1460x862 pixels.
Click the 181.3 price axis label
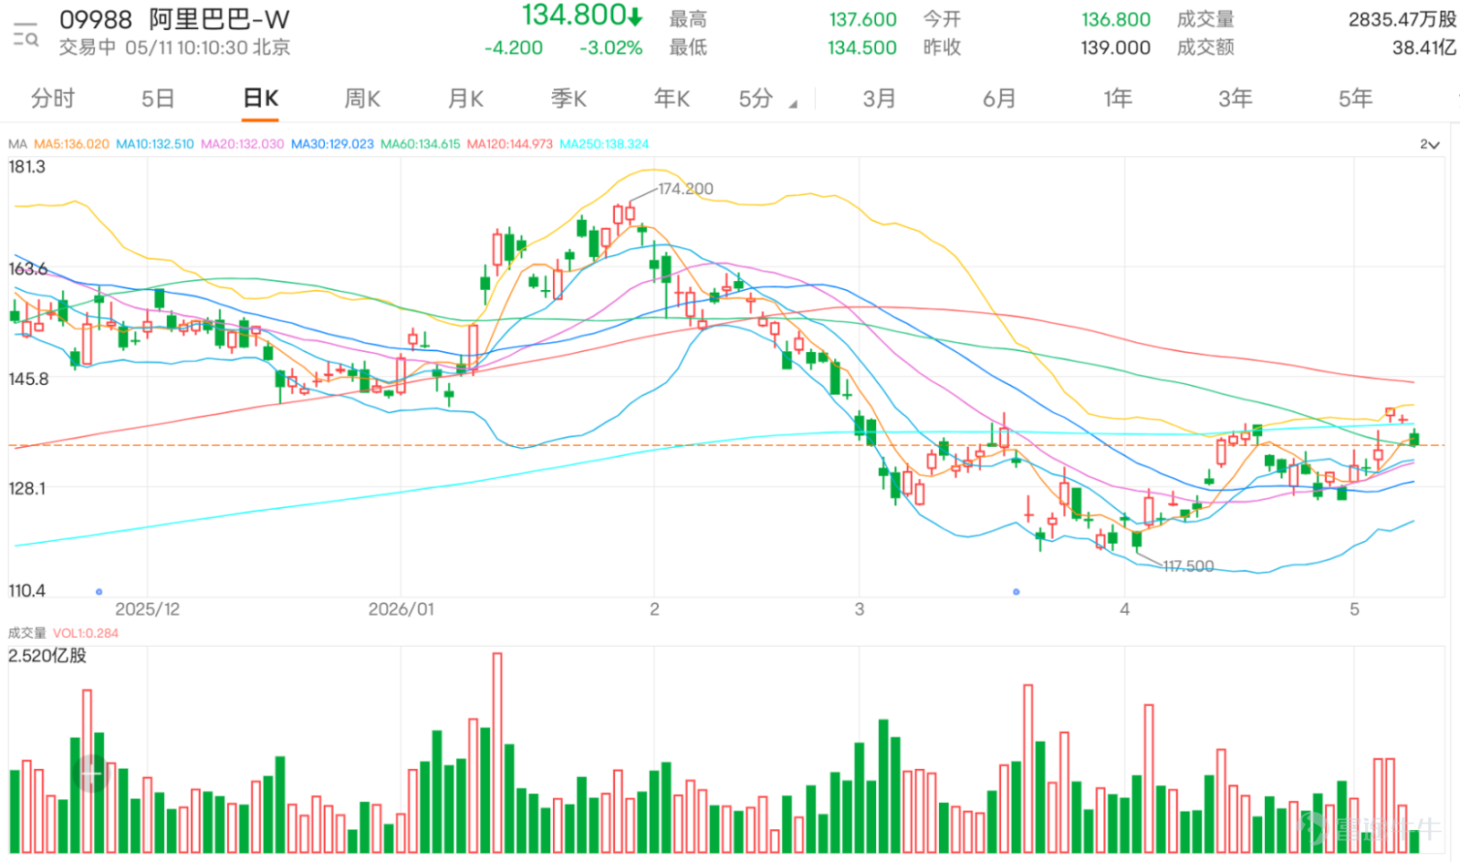(x=26, y=167)
